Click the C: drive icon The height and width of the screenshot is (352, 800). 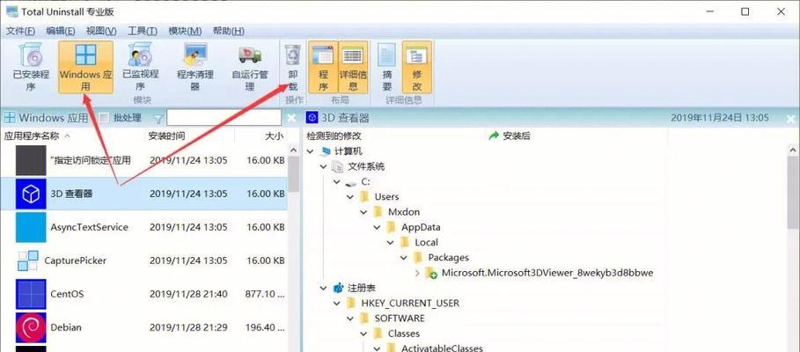pyautogui.click(x=351, y=183)
